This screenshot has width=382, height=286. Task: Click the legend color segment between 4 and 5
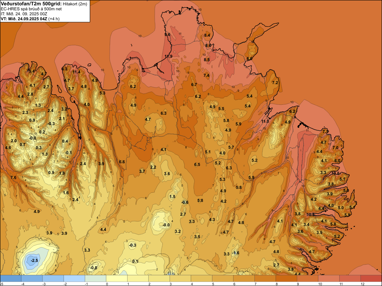(x=201, y=278)
